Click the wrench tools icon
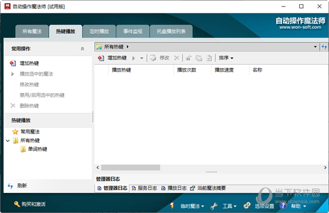Image resolution: width=329 pixels, height=213 pixels. coord(214,206)
